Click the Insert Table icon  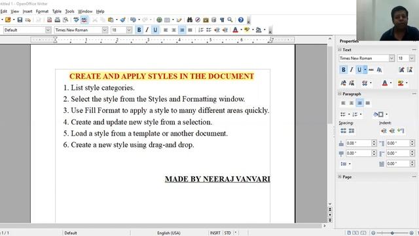point(168,20)
